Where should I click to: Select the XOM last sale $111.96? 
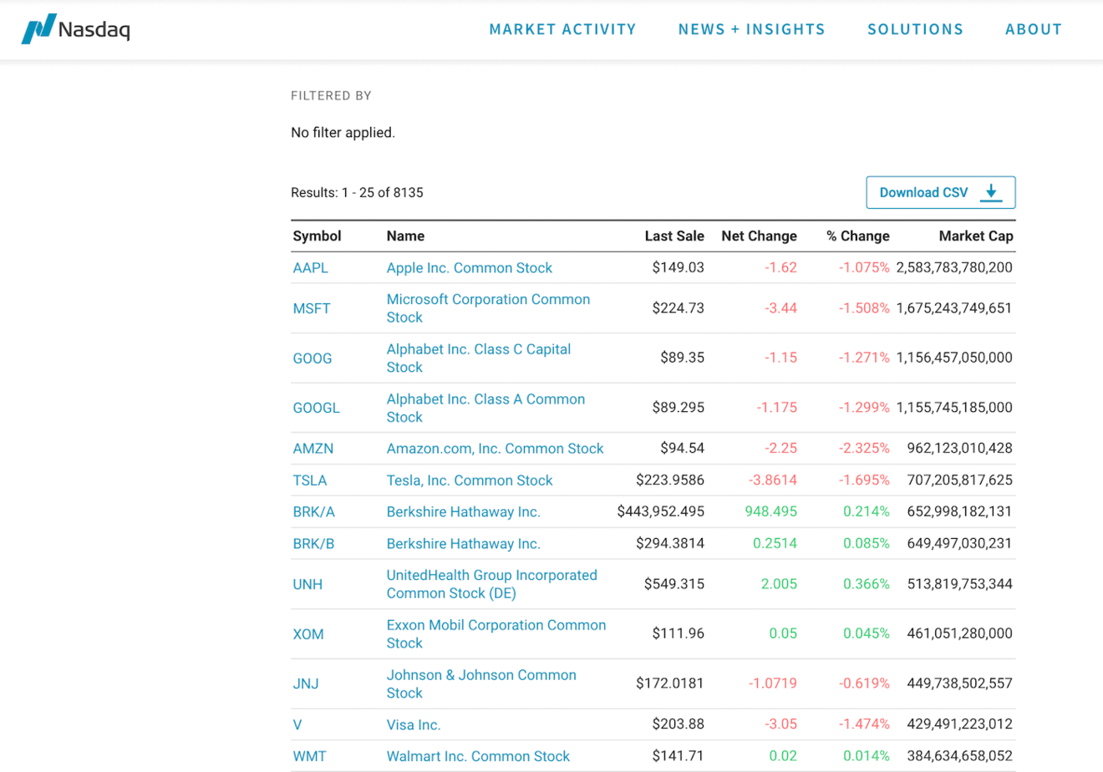pos(678,633)
